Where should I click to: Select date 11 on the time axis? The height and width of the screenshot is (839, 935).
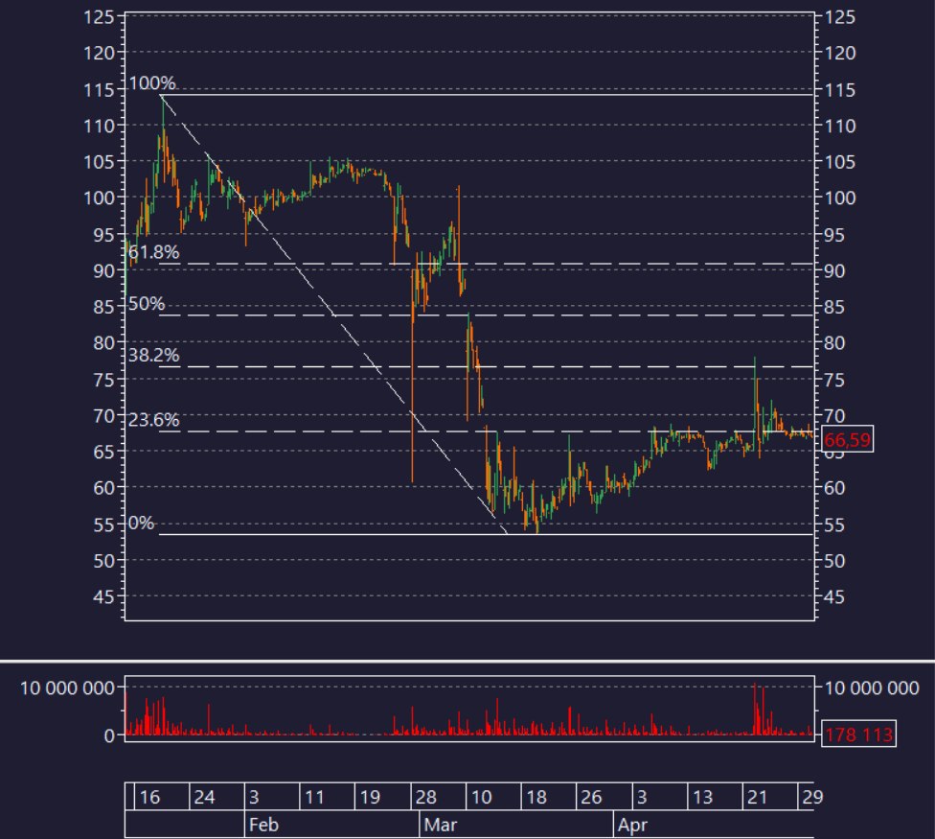coord(314,797)
